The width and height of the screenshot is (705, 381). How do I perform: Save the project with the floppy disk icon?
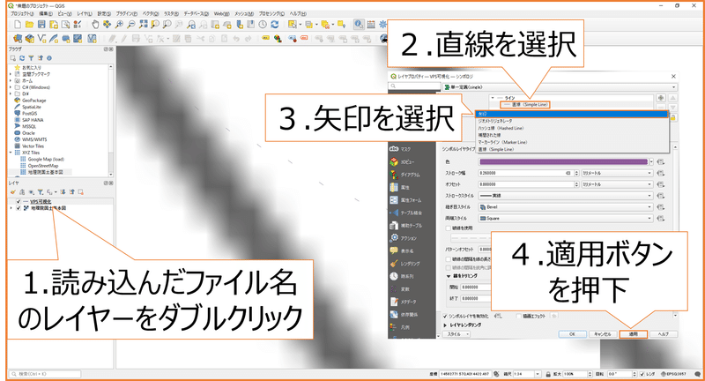coord(41,25)
